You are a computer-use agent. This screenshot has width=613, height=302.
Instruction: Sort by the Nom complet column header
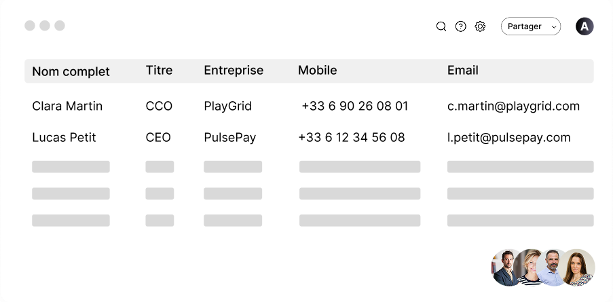coord(71,71)
